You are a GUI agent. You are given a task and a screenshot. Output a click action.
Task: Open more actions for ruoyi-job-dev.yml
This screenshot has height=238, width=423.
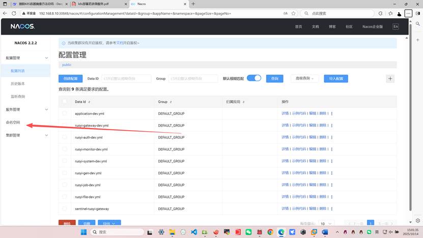point(332,185)
